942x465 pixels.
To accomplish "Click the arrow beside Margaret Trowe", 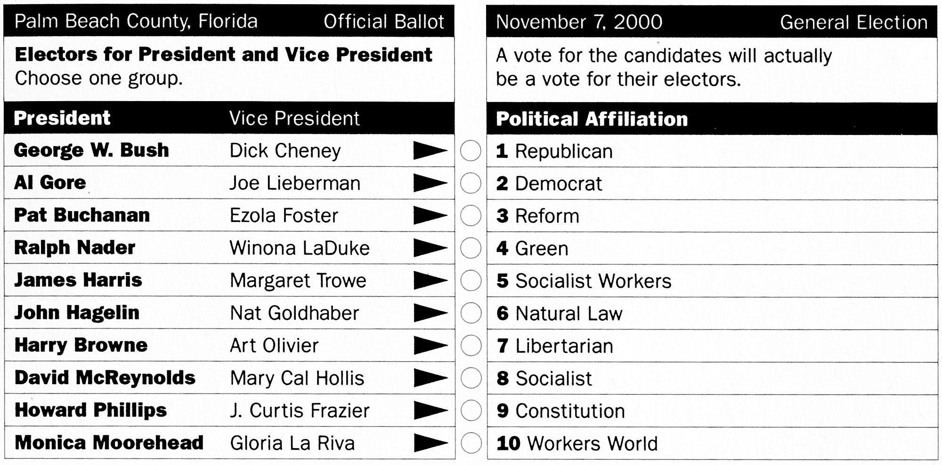I will pos(430,280).
